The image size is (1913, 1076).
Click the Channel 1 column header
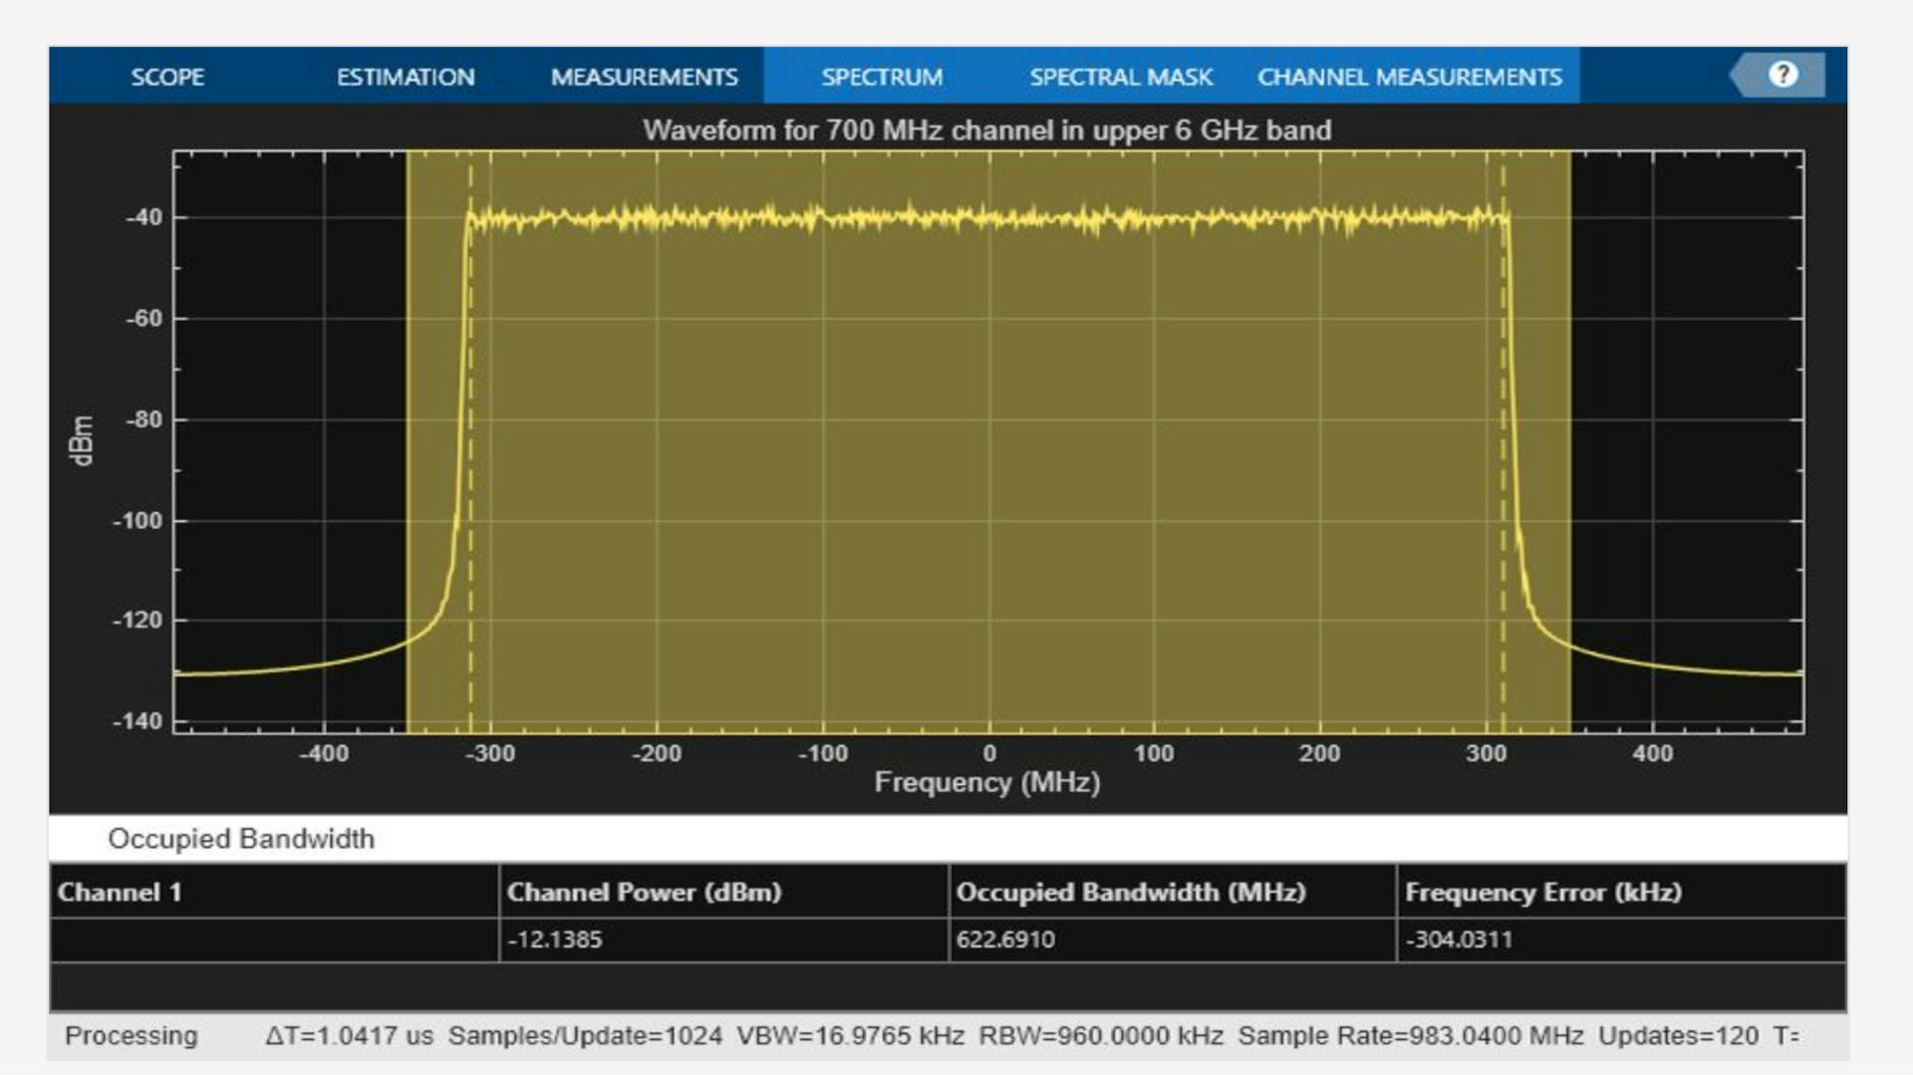[x=120, y=892]
